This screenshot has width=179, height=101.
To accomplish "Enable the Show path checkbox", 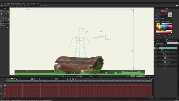I will coord(39,6).
